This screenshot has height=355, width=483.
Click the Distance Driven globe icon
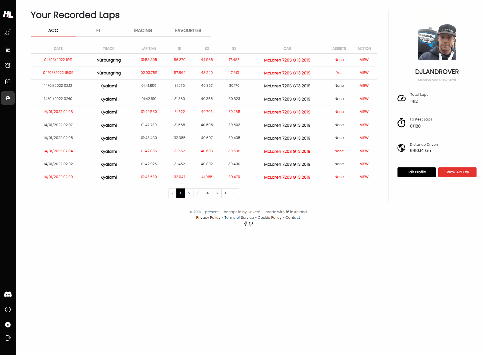(x=401, y=148)
